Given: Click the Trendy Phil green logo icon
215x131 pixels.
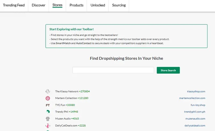Looking at the screenshot, I should pyautogui.click(x=48, y=112).
